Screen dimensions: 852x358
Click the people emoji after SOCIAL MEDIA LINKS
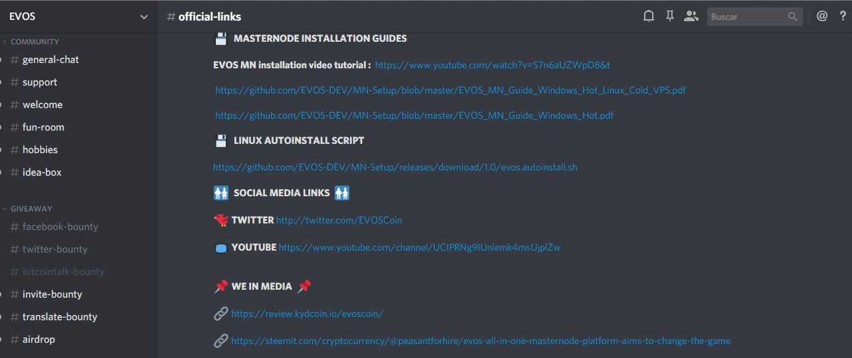pyautogui.click(x=342, y=193)
